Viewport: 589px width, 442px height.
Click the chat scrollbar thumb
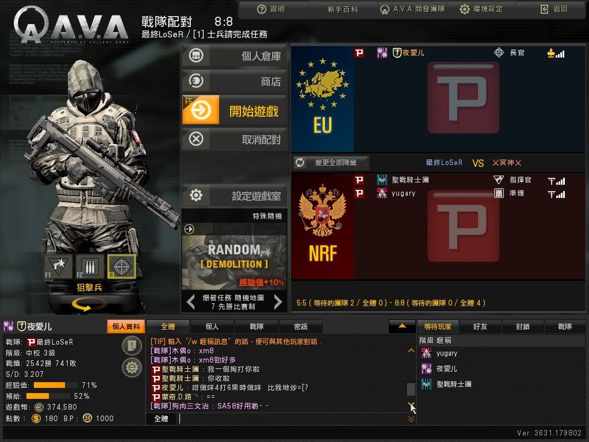point(411,390)
